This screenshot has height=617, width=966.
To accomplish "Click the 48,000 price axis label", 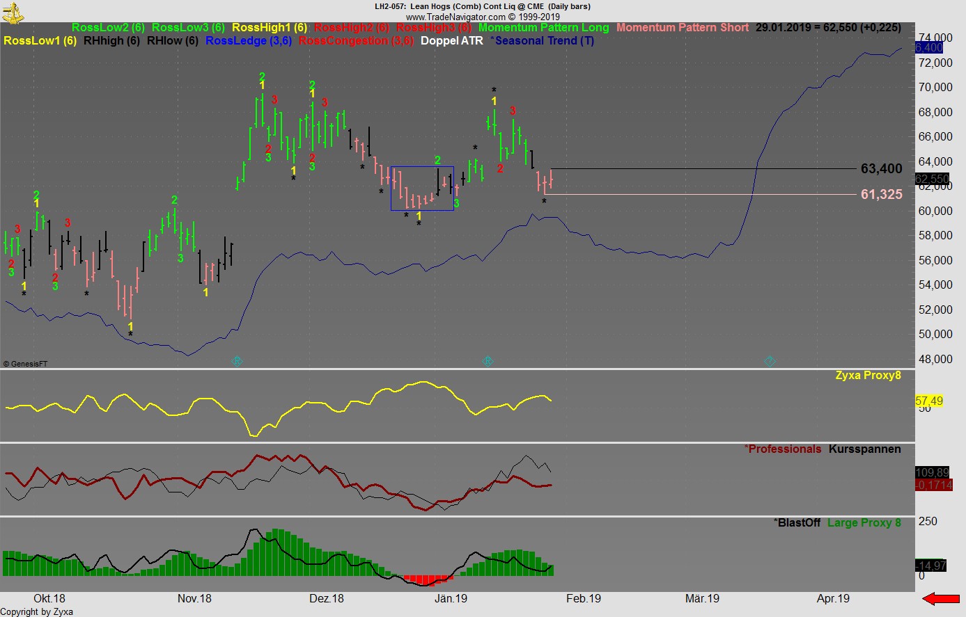I will click(x=935, y=360).
